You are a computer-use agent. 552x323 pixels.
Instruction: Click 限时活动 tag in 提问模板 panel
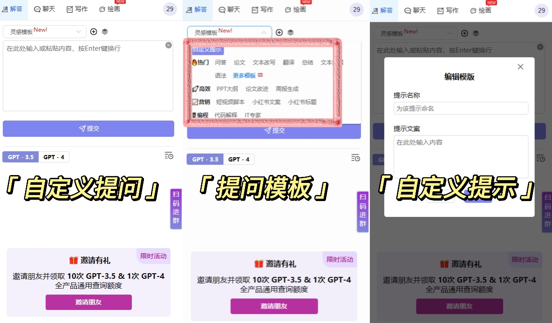(340, 260)
